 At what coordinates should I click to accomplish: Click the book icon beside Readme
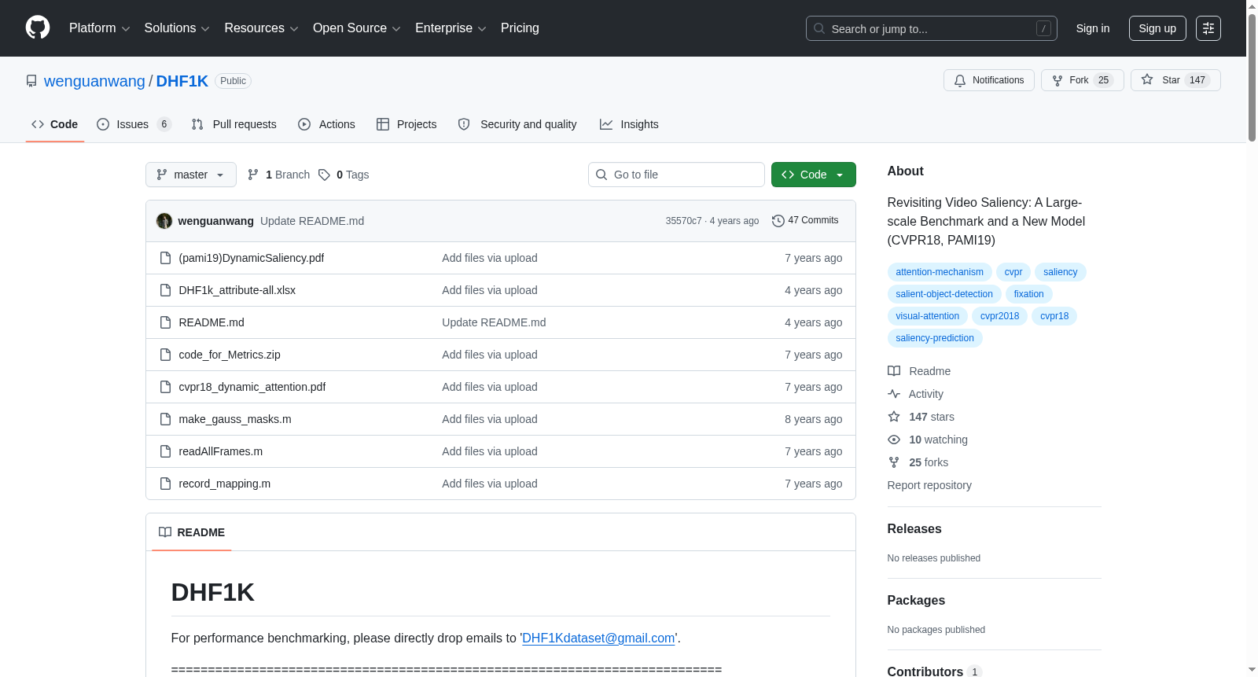tap(894, 371)
